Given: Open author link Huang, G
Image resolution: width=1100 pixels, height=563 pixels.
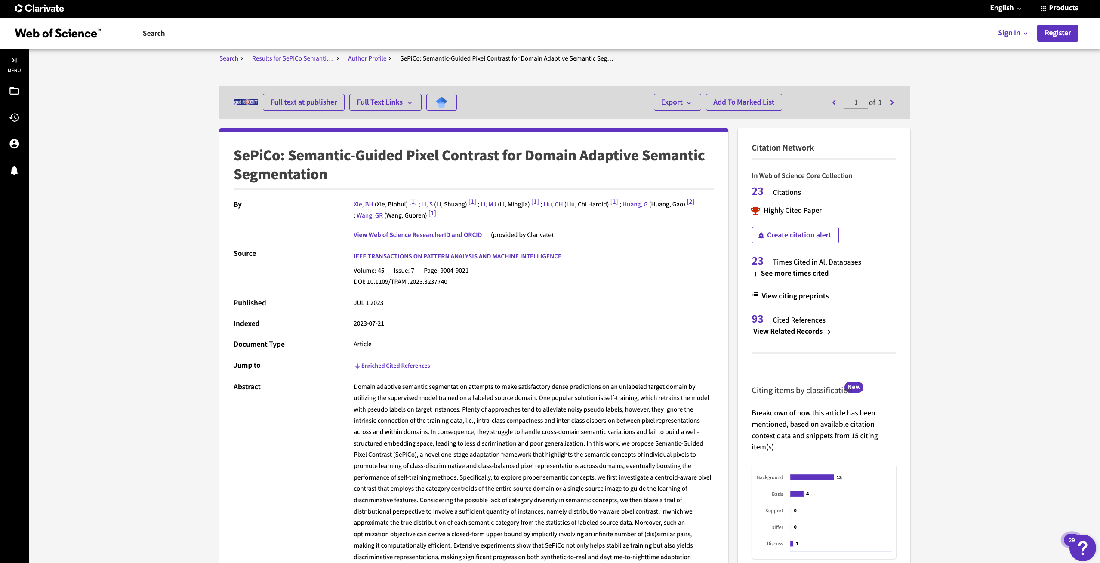Looking at the screenshot, I should coord(635,204).
